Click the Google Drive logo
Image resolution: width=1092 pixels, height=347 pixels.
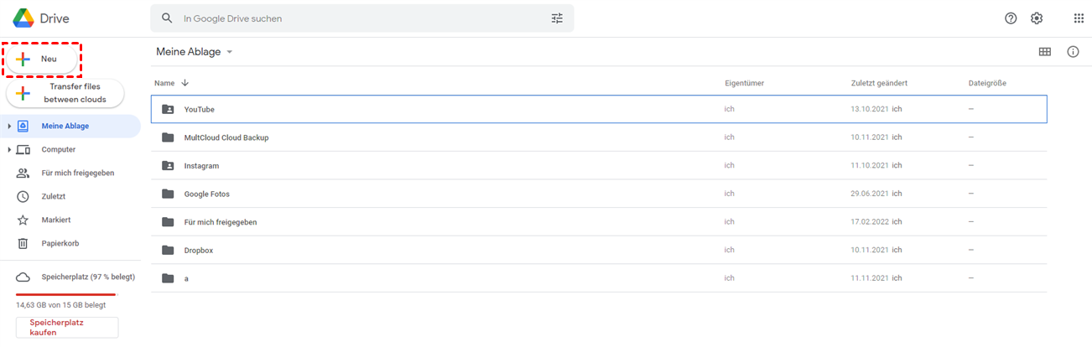pyautogui.click(x=23, y=18)
